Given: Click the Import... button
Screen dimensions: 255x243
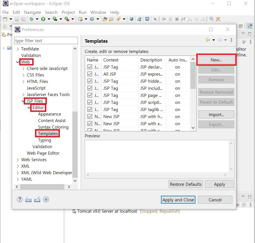Looking at the screenshot, I should pyautogui.click(x=216, y=115).
